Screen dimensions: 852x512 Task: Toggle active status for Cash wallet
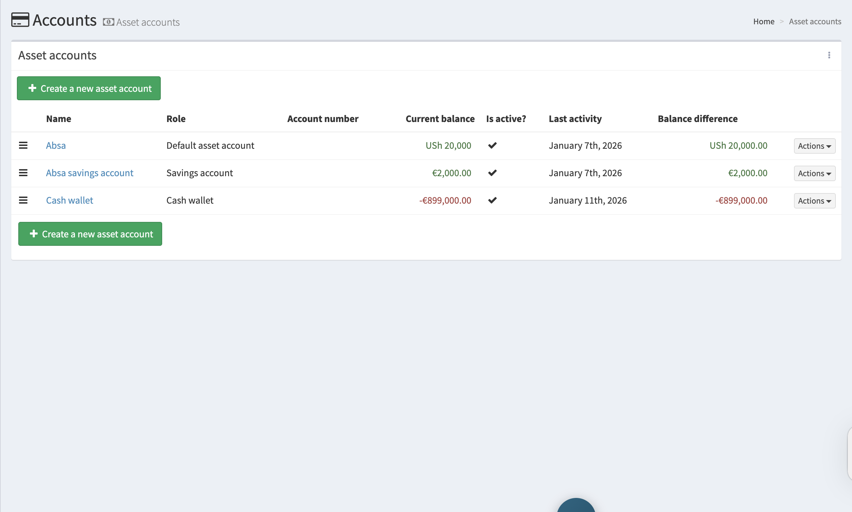[x=492, y=200]
